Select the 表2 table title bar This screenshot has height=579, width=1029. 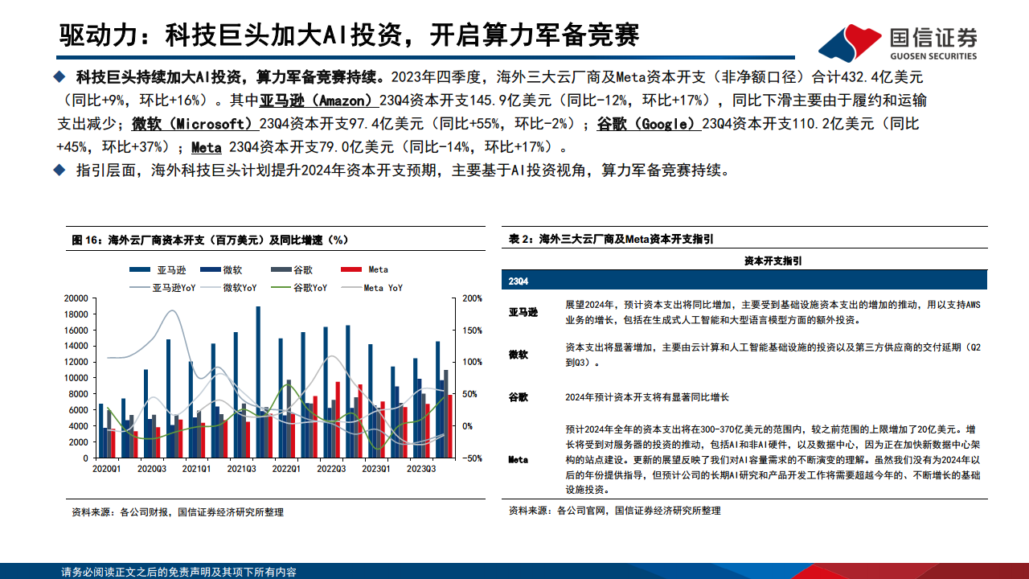(611, 238)
